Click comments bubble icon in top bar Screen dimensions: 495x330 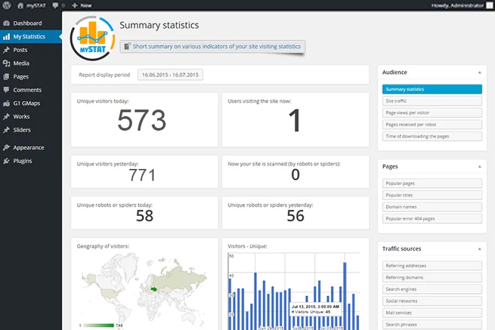coord(55,5)
